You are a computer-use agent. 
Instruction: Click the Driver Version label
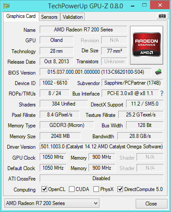pos(21,147)
